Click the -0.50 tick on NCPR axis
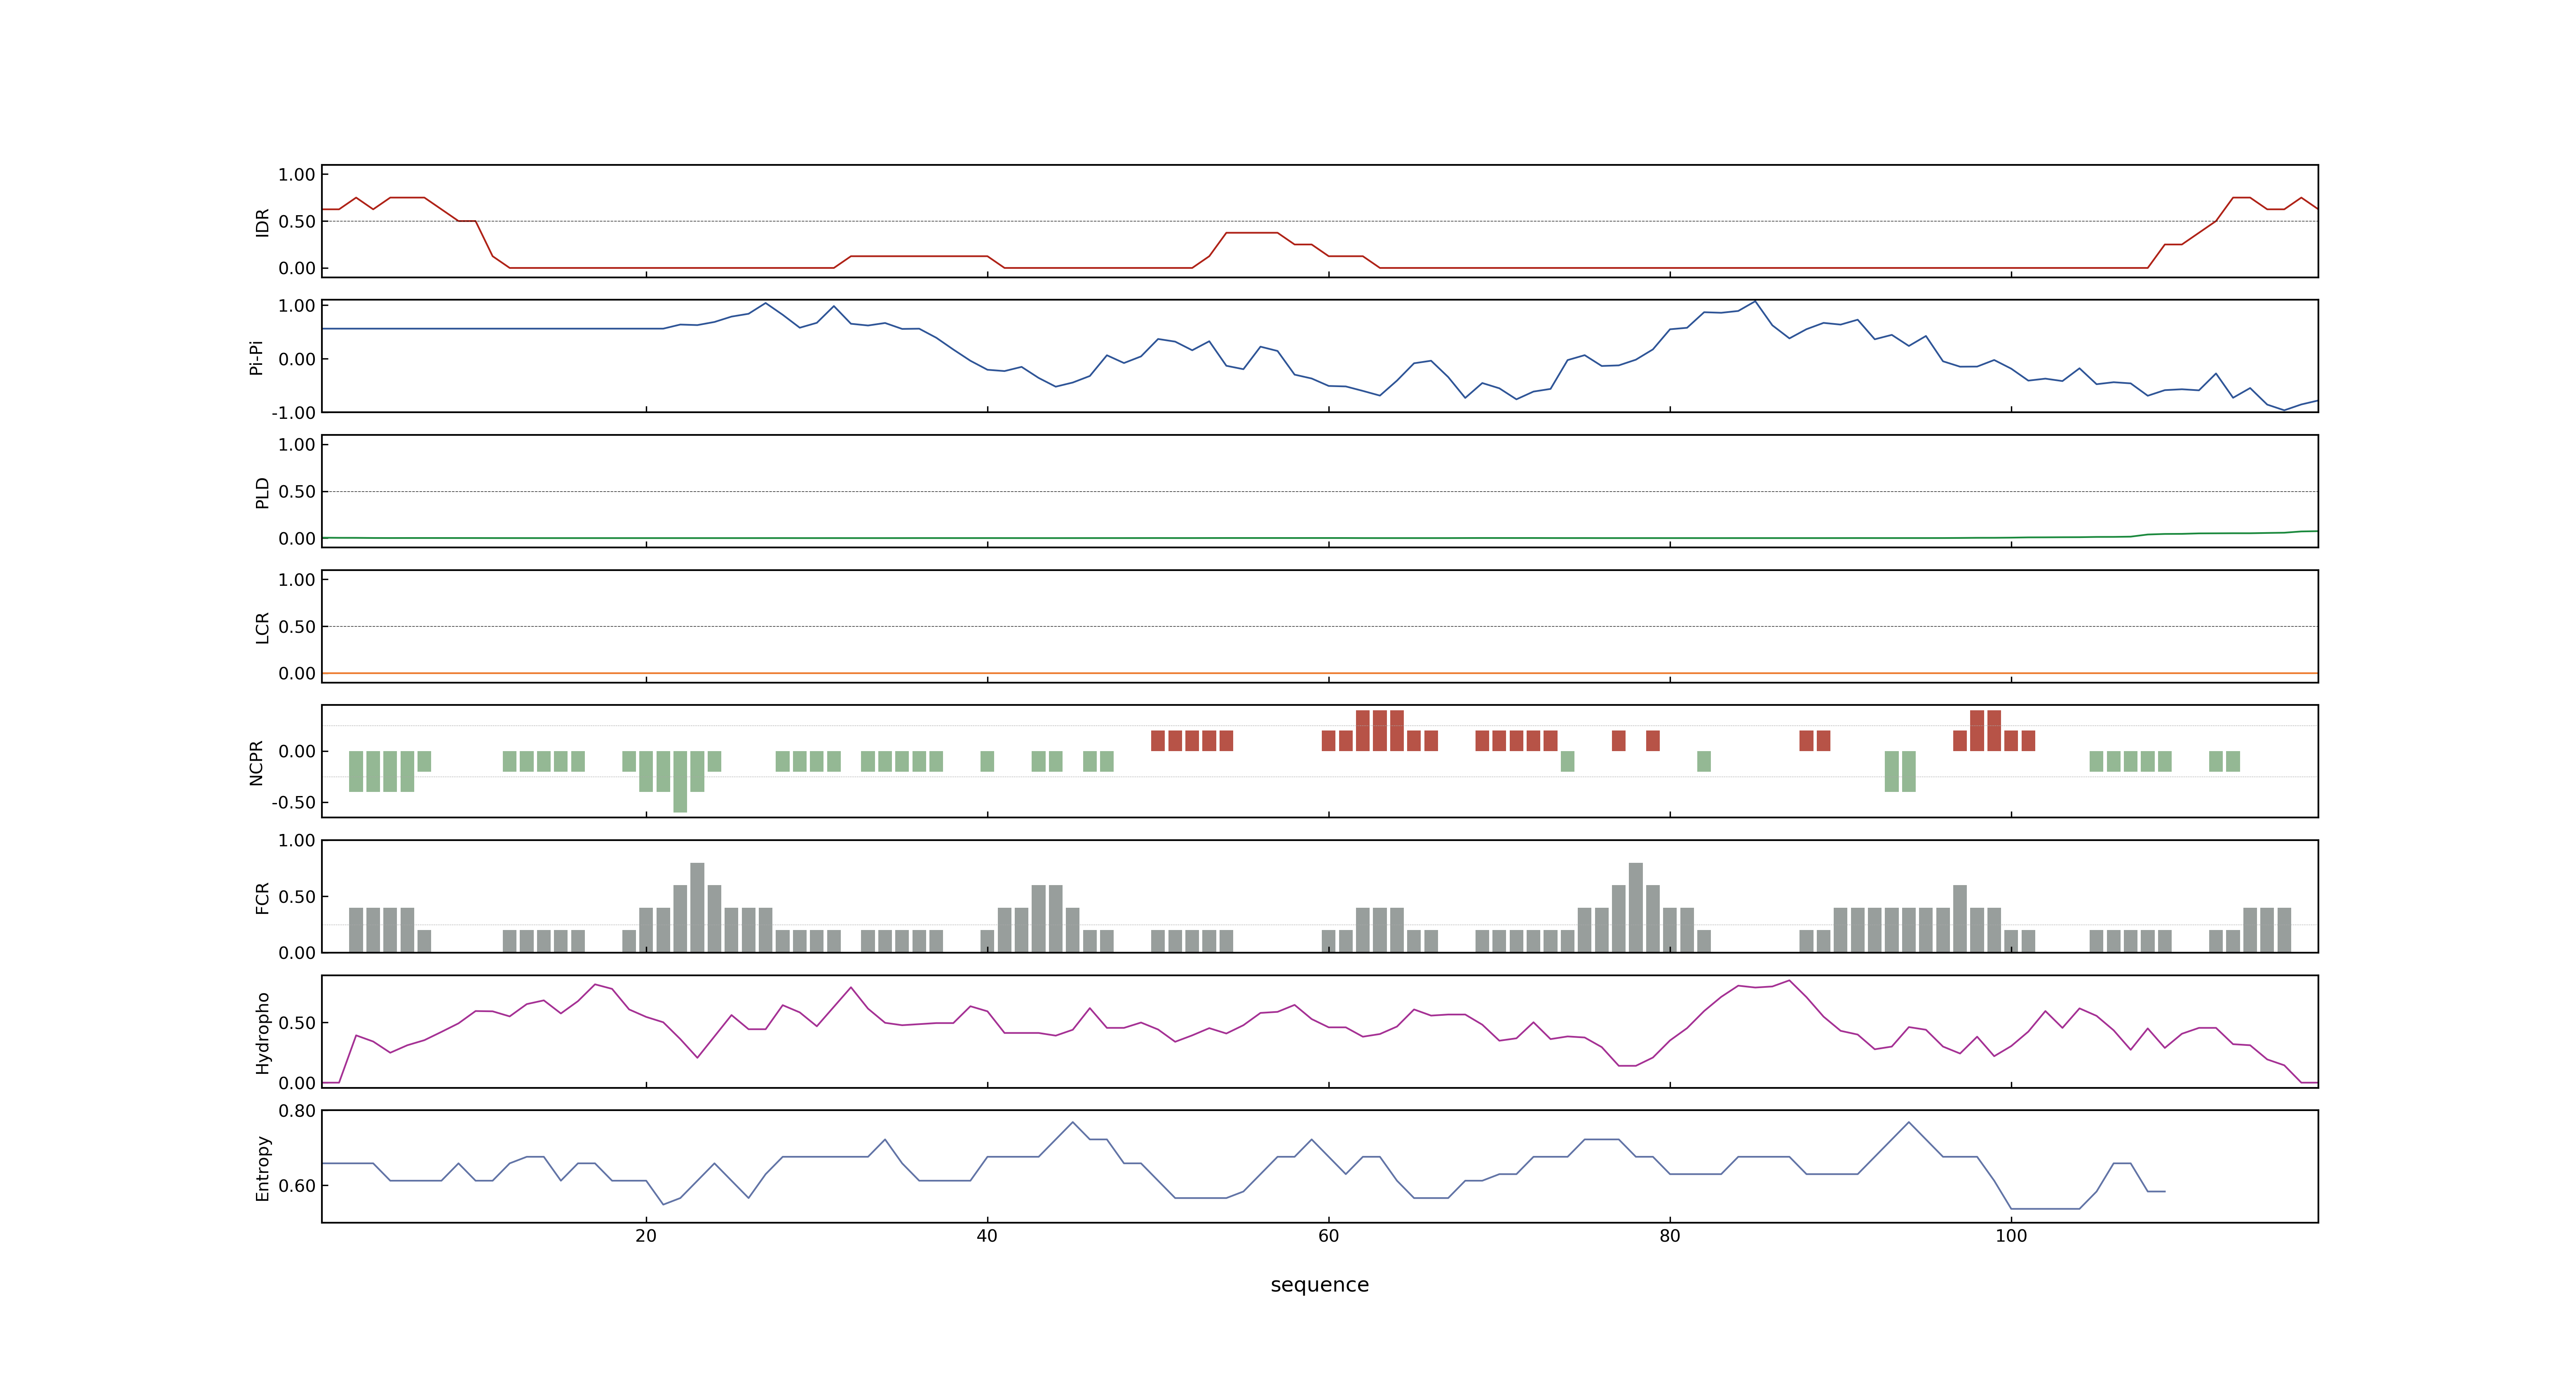 point(293,803)
